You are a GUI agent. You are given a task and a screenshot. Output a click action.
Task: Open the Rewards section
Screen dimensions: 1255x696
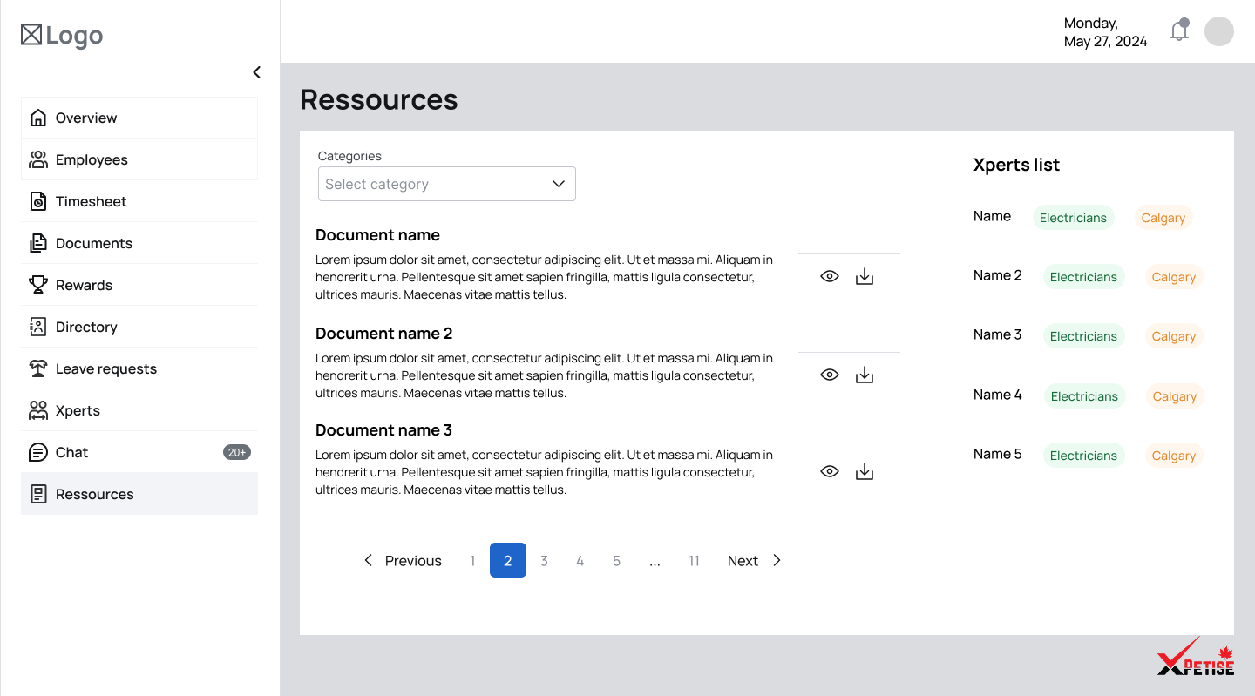click(38, 284)
